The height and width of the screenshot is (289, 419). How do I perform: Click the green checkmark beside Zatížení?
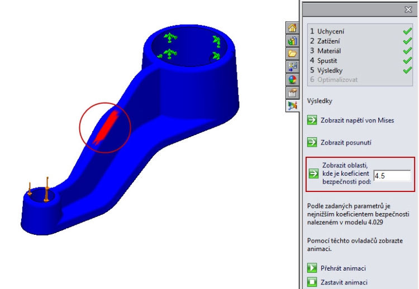coord(407,41)
